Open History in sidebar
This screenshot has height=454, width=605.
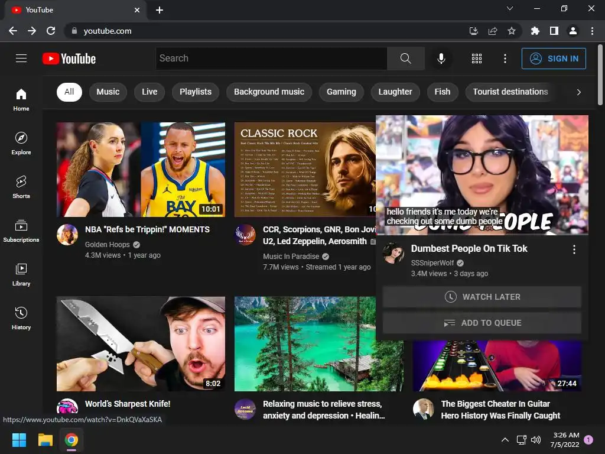[x=21, y=319]
